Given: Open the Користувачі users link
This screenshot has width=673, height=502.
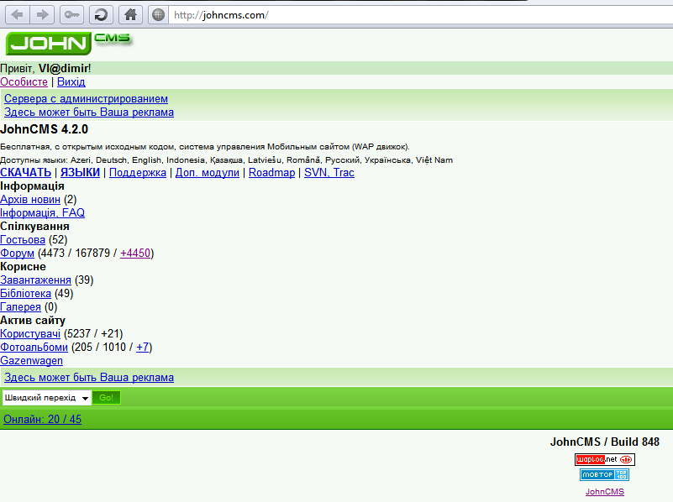Looking at the screenshot, I should pyautogui.click(x=30, y=333).
